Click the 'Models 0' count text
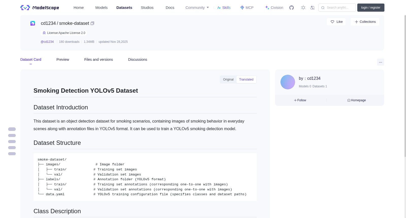This screenshot has height=218, width=406. coord(305,86)
